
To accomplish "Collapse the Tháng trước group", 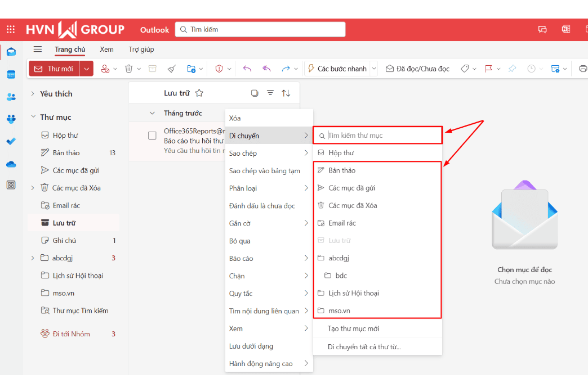I will pos(152,113).
